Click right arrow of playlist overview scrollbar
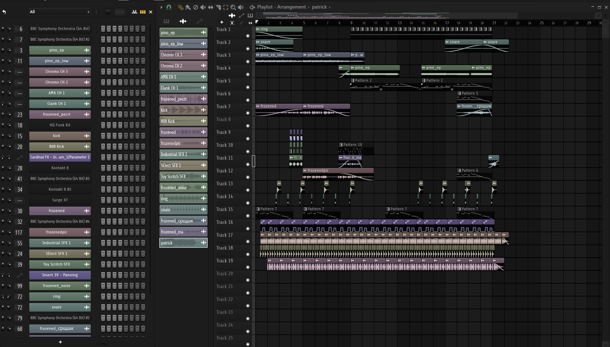This screenshot has height=347, width=610. coord(598,15)
